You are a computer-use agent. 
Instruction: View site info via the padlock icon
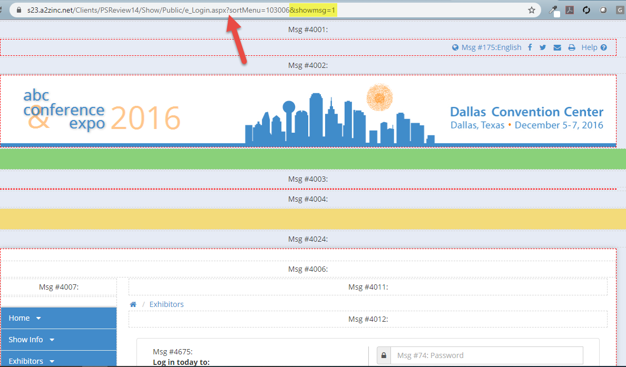(x=19, y=10)
